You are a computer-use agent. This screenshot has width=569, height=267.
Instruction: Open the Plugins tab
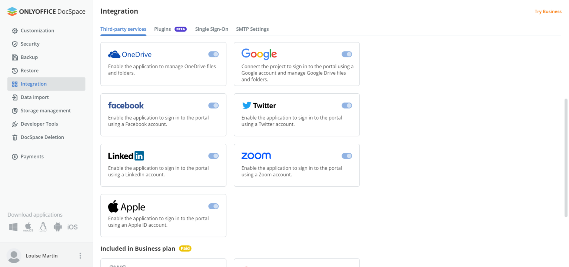click(x=163, y=29)
